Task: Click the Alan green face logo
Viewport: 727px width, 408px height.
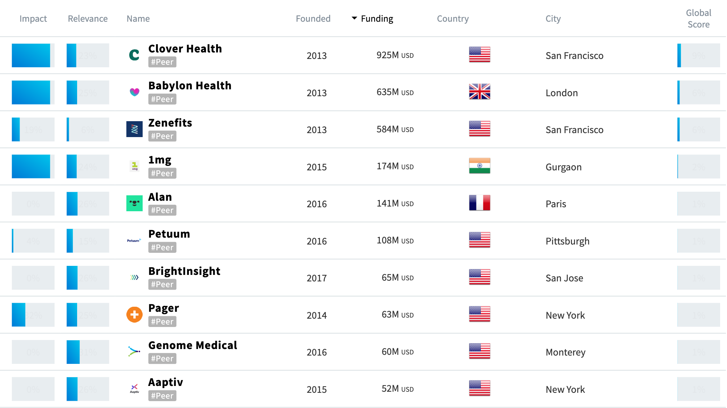Action: pos(134,203)
